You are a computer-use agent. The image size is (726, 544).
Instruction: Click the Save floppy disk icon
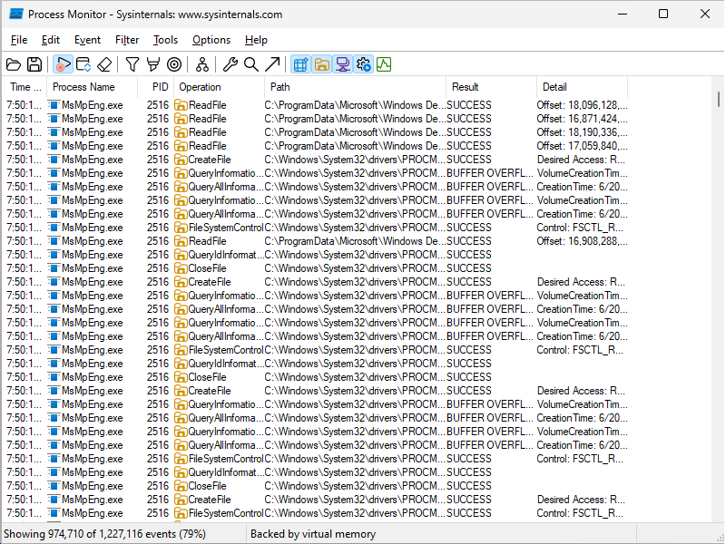coord(34,64)
